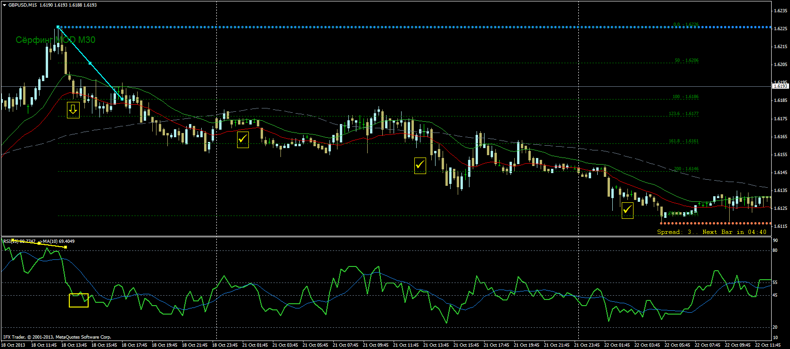Screen dimensions: 790x349
Task: Click the Fibonacci label '161.8 - 1.6161'
Action: click(x=683, y=141)
